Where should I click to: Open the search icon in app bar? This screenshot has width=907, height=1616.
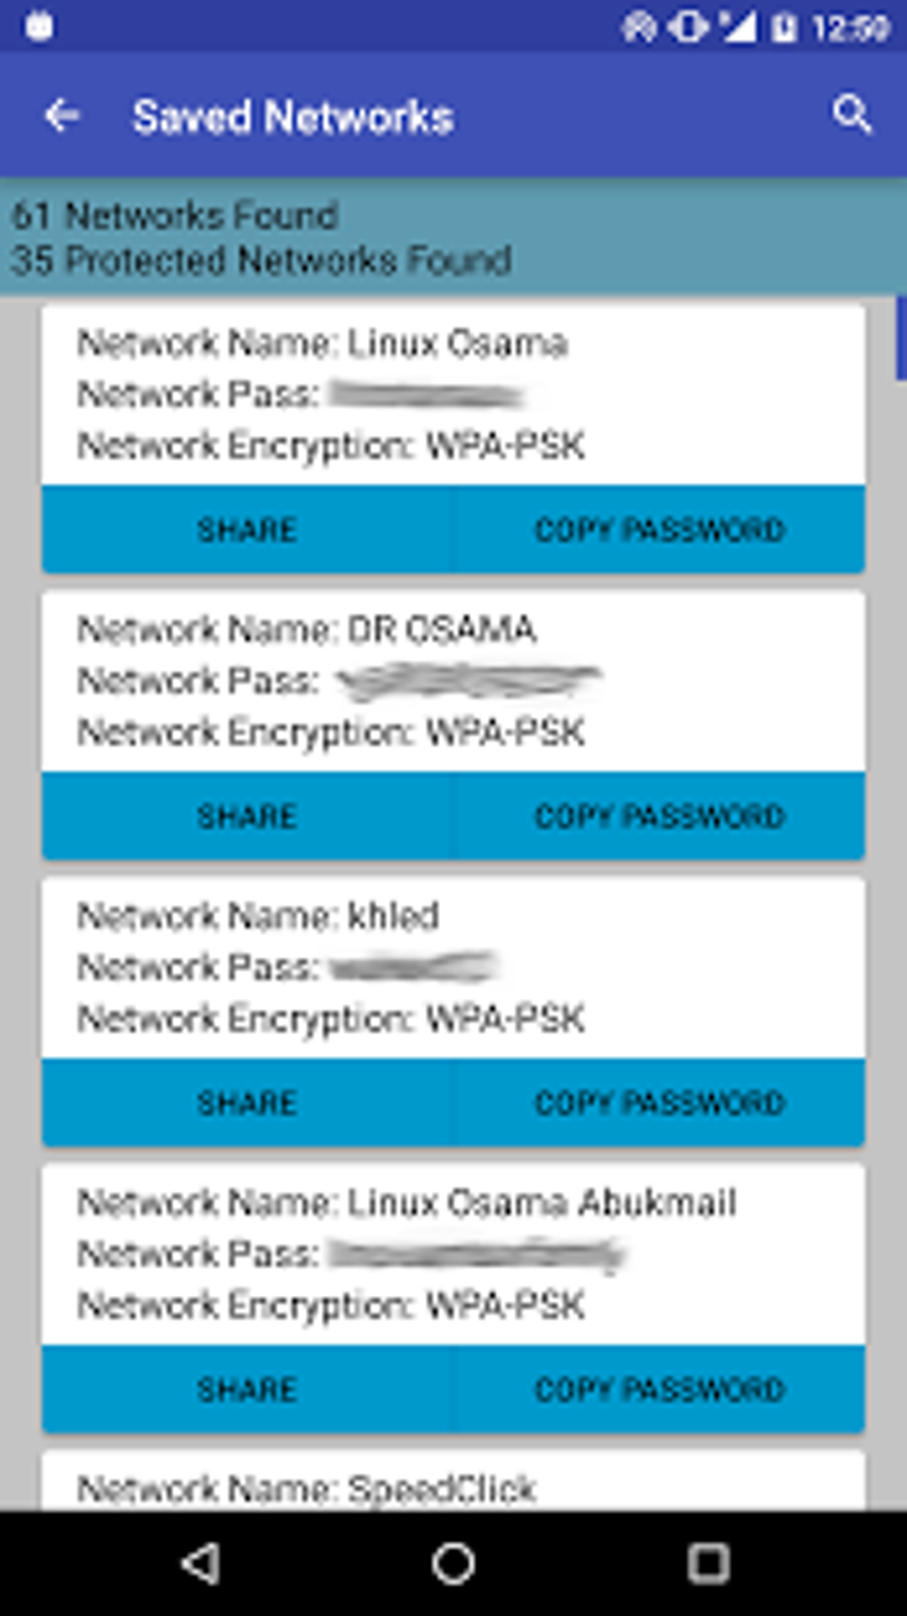tap(851, 115)
